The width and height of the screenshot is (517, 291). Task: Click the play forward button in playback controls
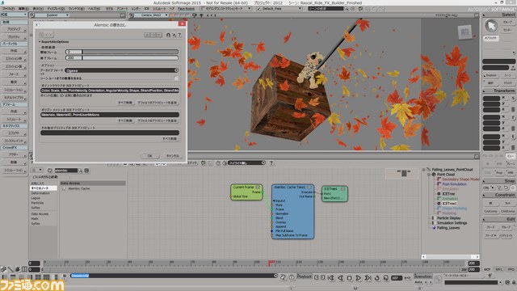coord(359,278)
